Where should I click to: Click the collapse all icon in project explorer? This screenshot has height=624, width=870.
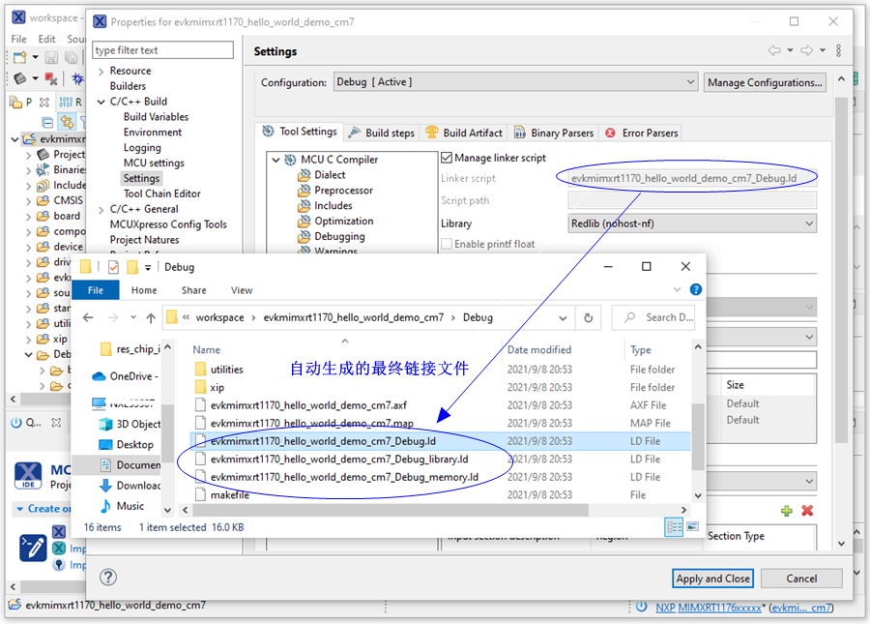[47, 122]
